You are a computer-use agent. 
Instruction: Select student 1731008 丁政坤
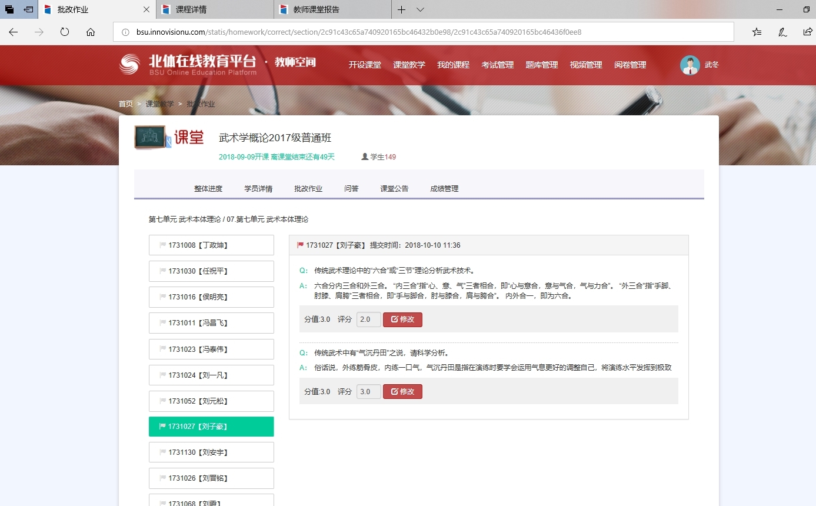pyautogui.click(x=211, y=245)
